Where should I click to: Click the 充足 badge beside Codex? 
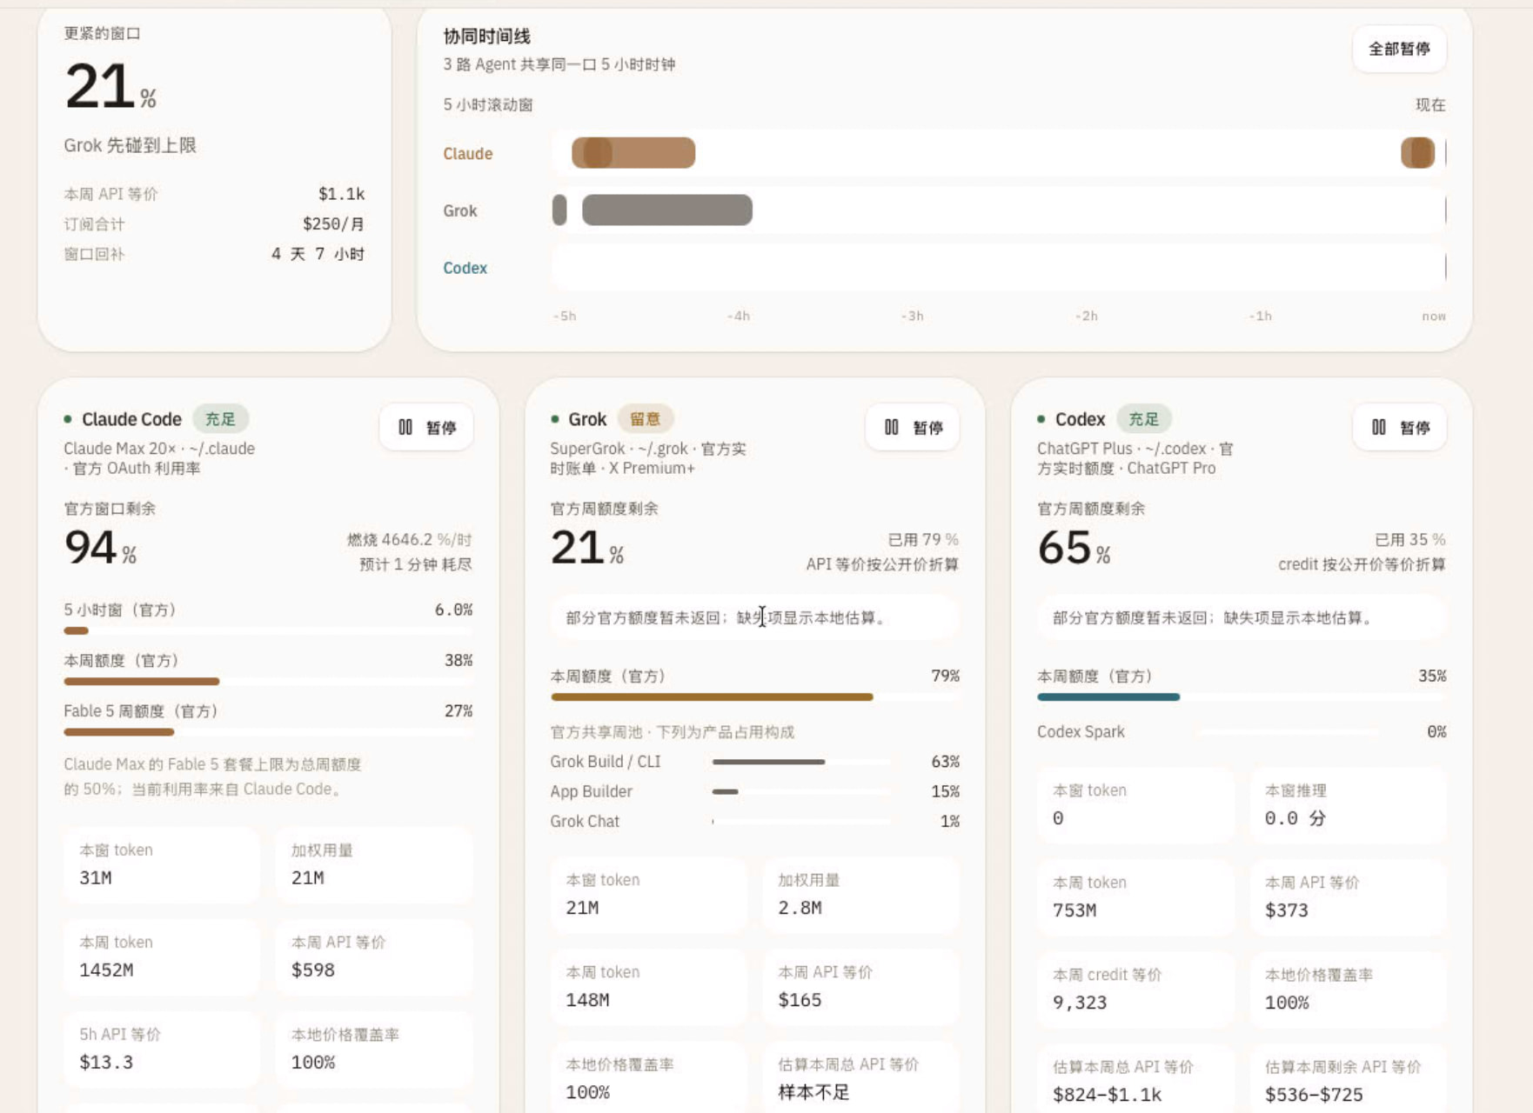1143,419
